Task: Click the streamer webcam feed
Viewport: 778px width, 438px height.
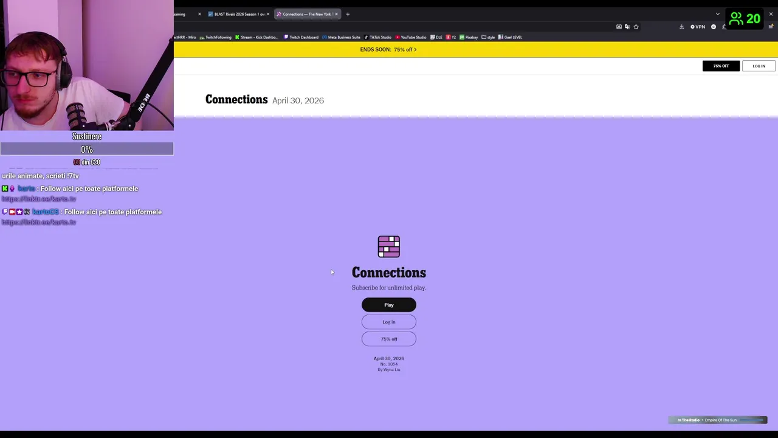Action: point(87,65)
